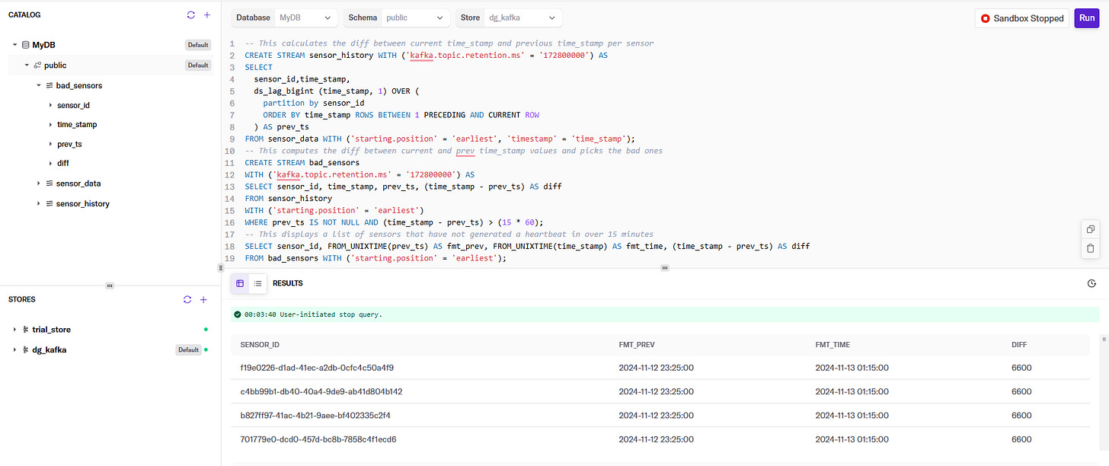Viewport: 1109px width, 466px height.
Task: Open the Store dg_kafka dropdown
Action: (510, 18)
